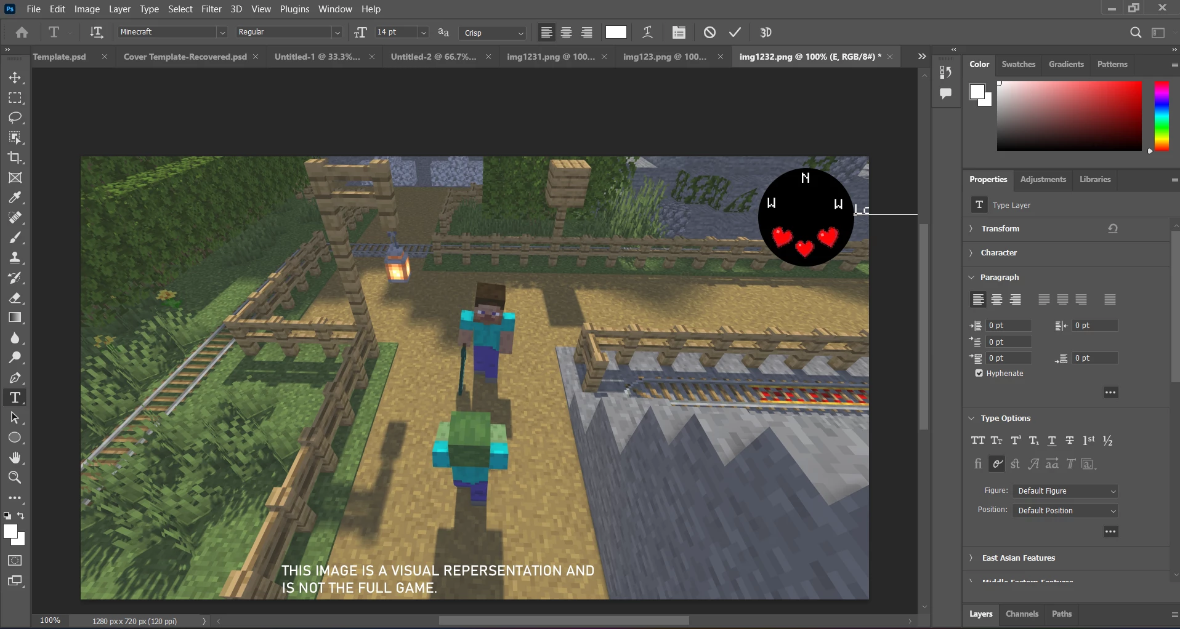
Task: Select the Pen tool
Action: (x=15, y=378)
